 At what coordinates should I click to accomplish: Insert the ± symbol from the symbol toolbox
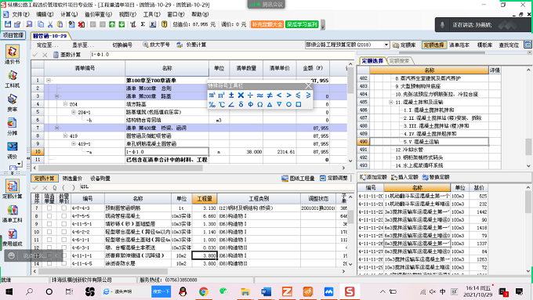click(231, 96)
